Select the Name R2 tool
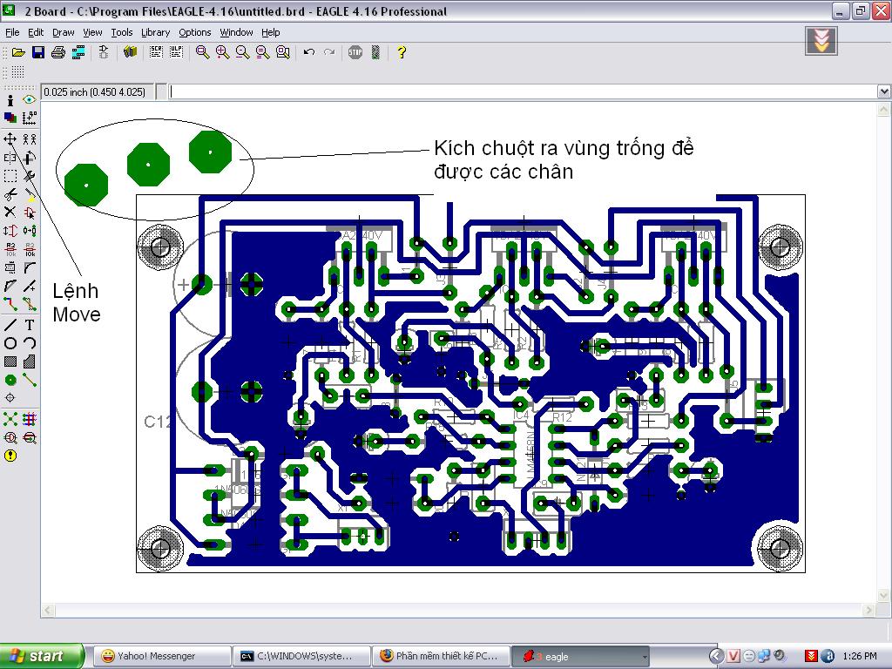This screenshot has height=669, width=892. point(10,249)
